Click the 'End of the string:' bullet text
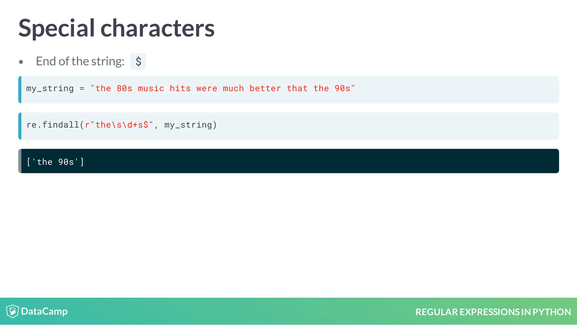Viewport: 577px width, 325px height. click(x=80, y=61)
